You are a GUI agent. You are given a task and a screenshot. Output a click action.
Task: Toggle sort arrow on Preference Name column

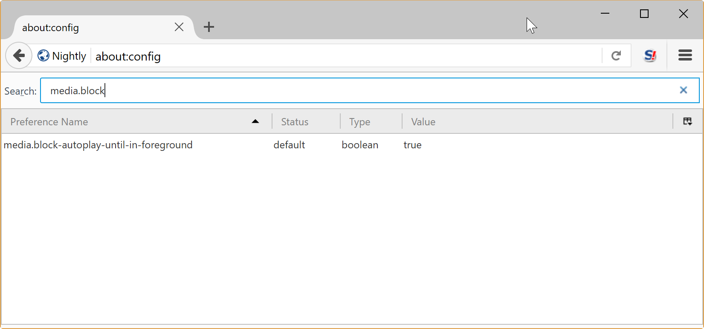[x=255, y=121]
